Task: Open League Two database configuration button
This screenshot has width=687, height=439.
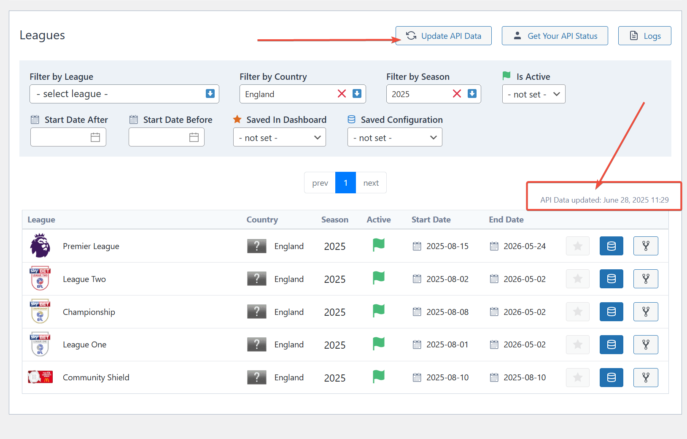Action: [612, 279]
